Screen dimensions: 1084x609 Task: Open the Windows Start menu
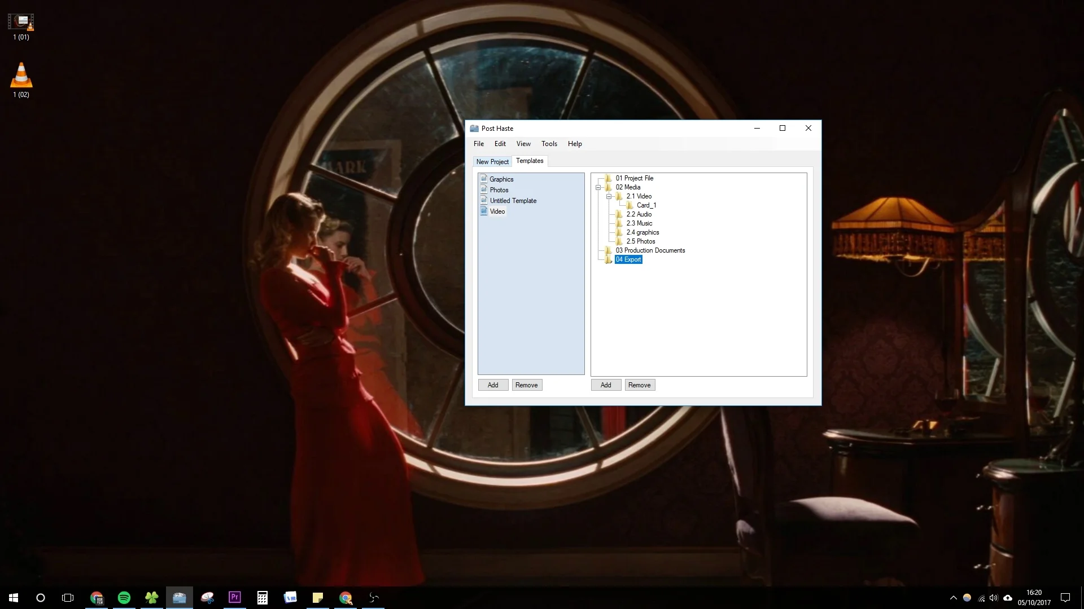(14, 598)
